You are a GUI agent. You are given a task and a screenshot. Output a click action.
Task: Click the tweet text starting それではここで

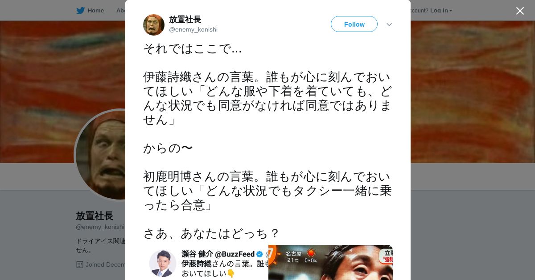tap(267, 141)
